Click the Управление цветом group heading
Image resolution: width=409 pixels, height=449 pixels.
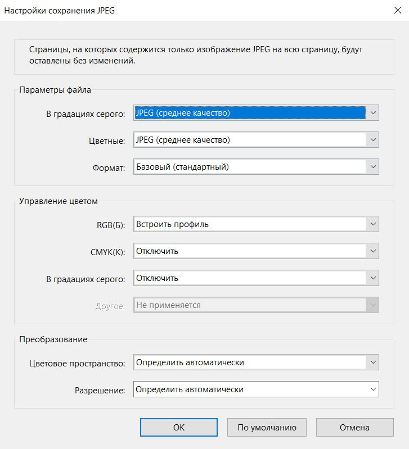click(x=59, y=201)
